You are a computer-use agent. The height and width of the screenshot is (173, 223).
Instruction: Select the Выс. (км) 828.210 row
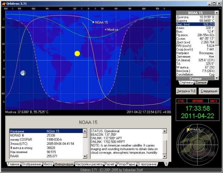[195, 24]
